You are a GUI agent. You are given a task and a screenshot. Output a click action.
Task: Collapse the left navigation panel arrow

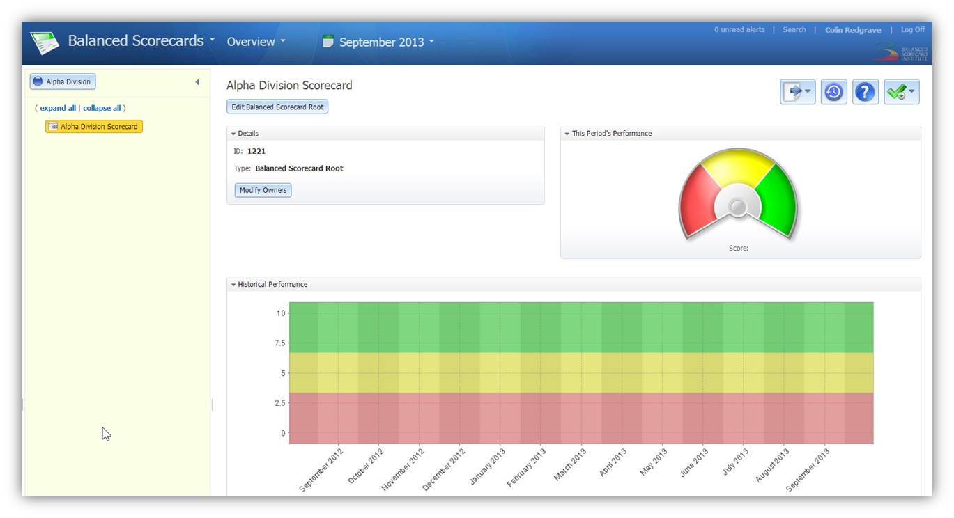coord(197,82)
